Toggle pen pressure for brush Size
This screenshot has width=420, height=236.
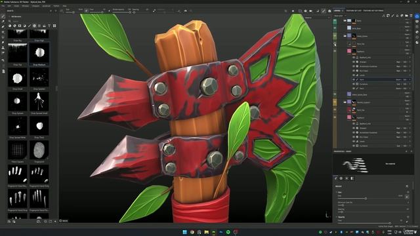coord(407,197)
